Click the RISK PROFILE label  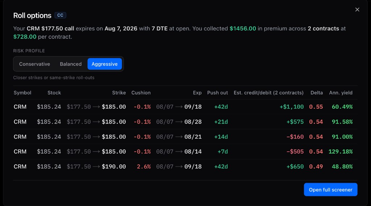[x=29, y=51]
